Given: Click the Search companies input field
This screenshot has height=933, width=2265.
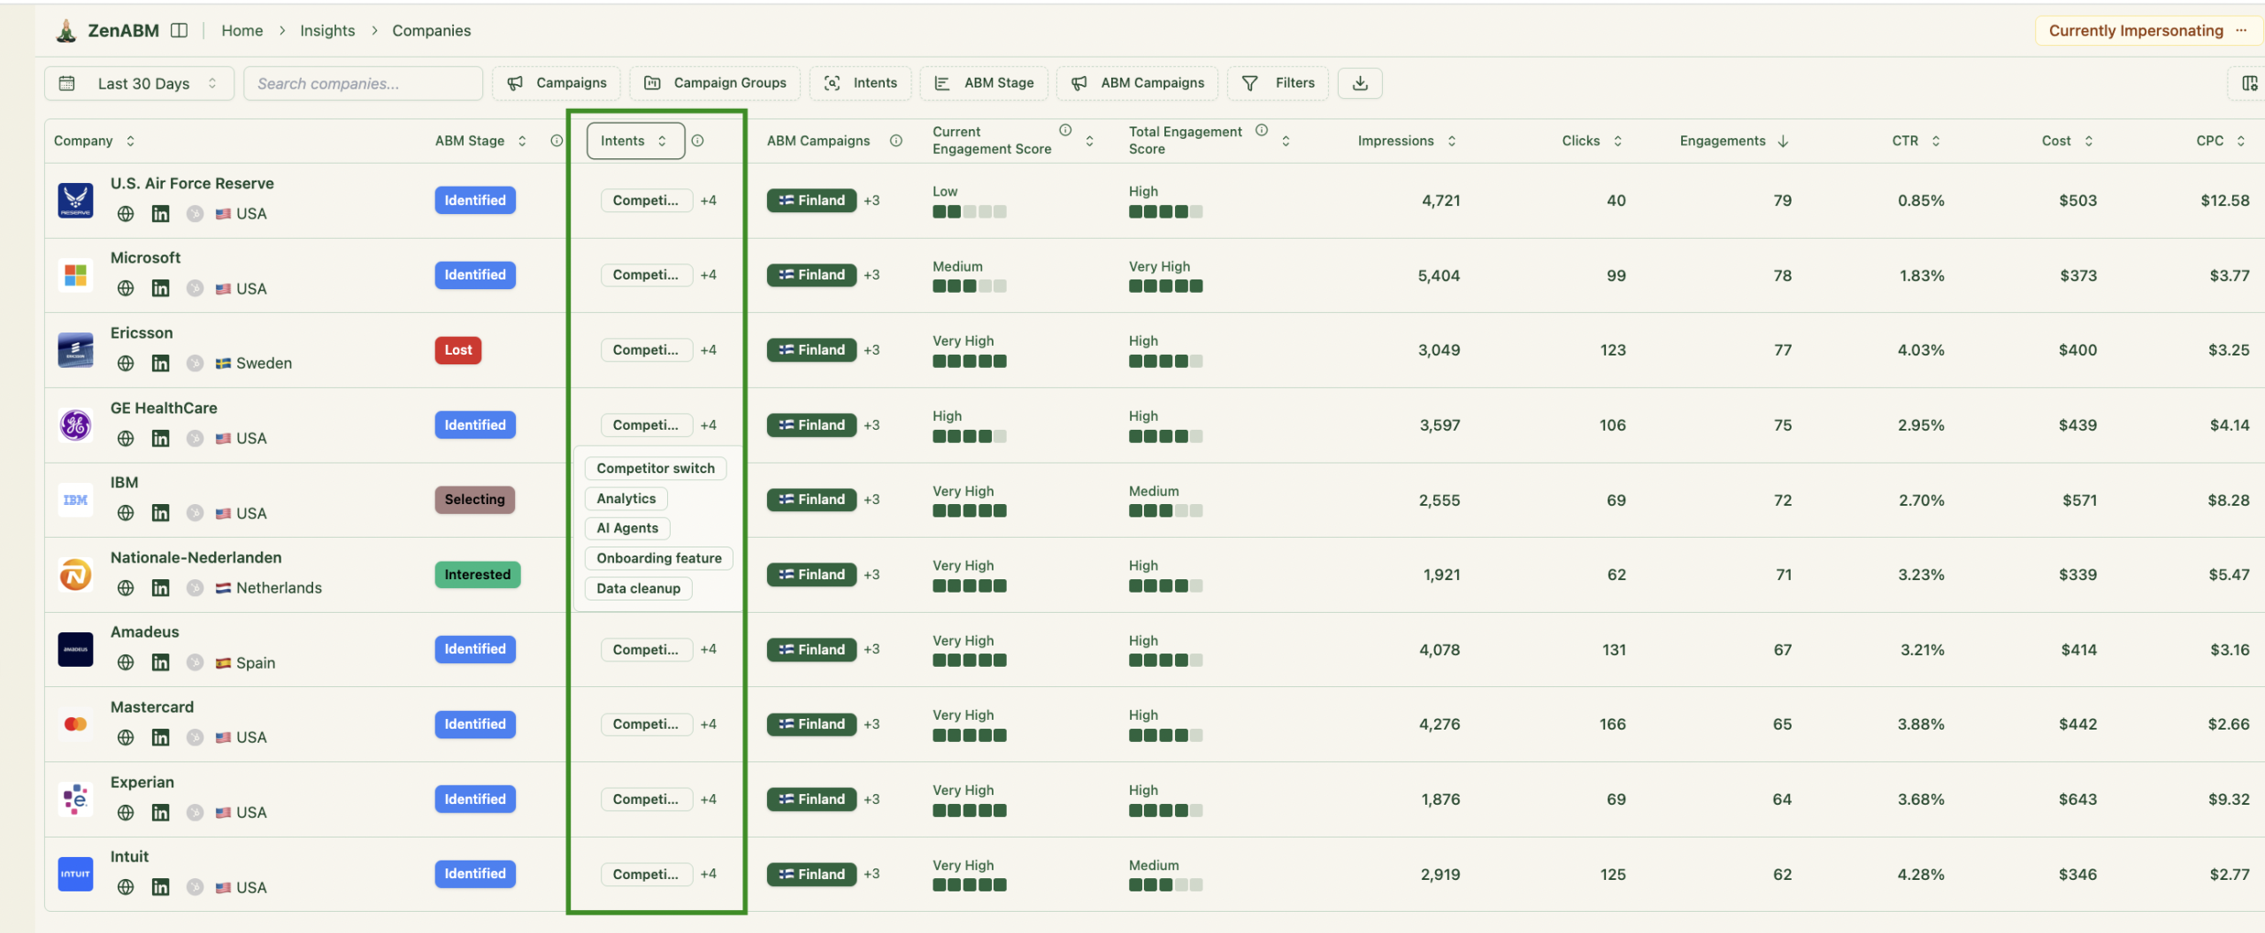Looking at the screenshot, I should click(363, 83).
